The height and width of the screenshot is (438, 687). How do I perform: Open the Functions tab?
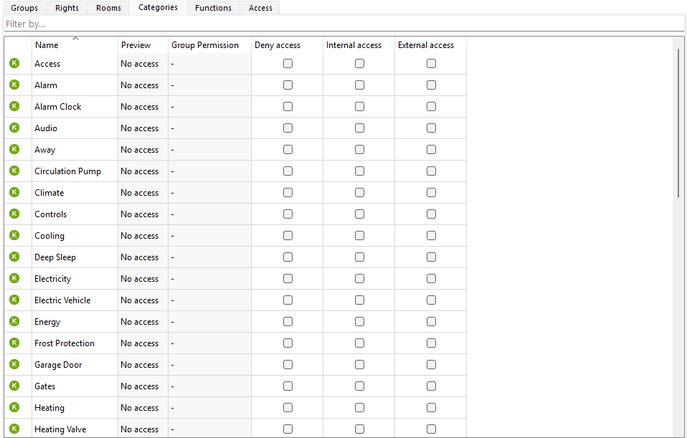pos(213,8)
